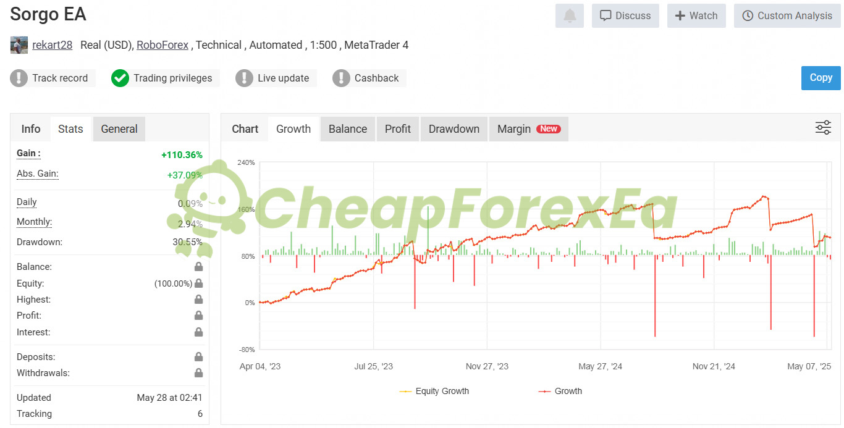Image resolution: width=844 pixels, height=428 pixels.
Task: Toggle Growth series in chart legend
Action: pos(560,391)
